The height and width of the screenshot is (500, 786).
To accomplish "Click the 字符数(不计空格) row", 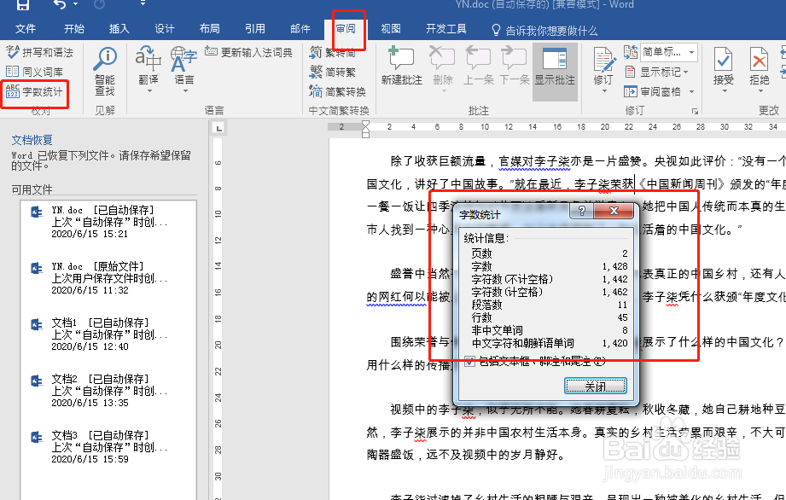I will (x=550, y=279).
